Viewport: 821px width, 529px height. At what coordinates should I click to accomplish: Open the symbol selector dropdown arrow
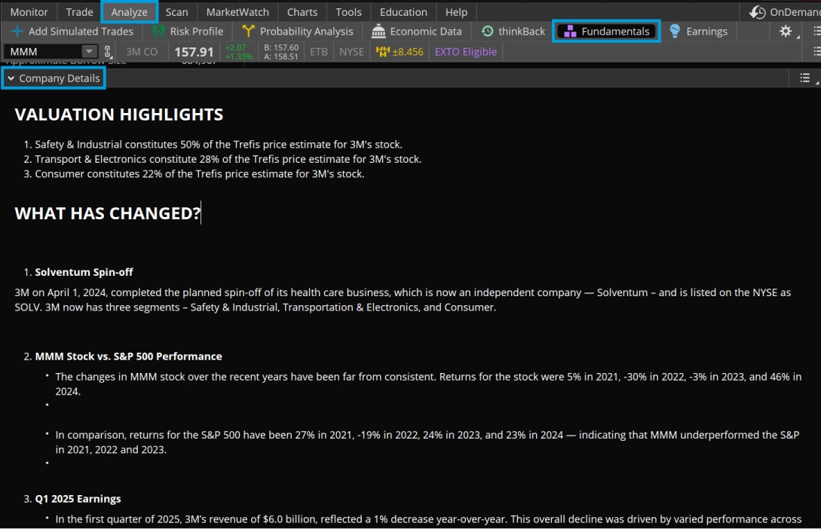pyautogui.click(x=89, y=51)
